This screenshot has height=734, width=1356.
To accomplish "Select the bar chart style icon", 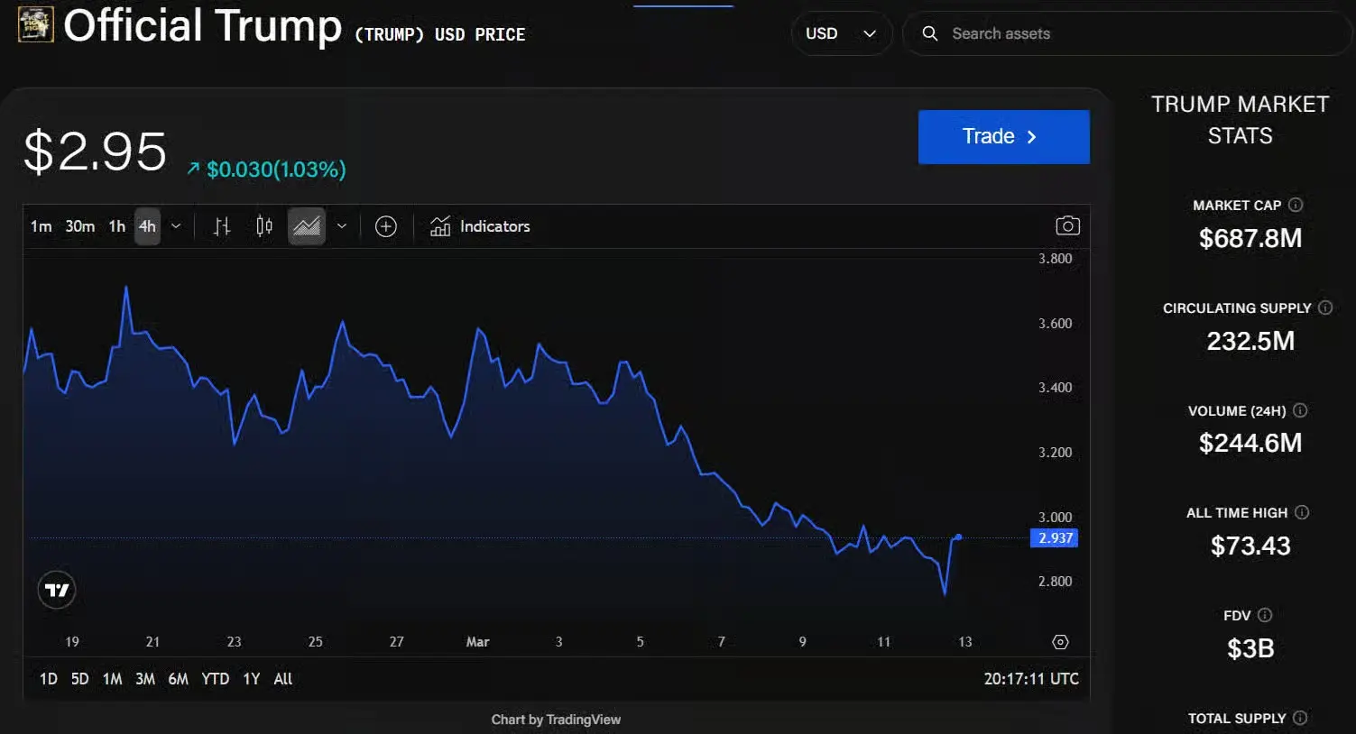I will (x=222, y=226).
